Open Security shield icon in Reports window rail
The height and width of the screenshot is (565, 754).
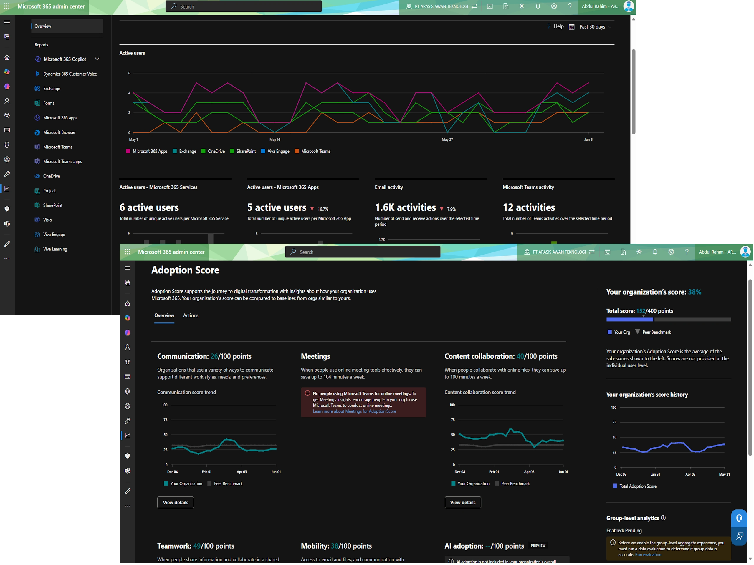(x=7, y=209)
